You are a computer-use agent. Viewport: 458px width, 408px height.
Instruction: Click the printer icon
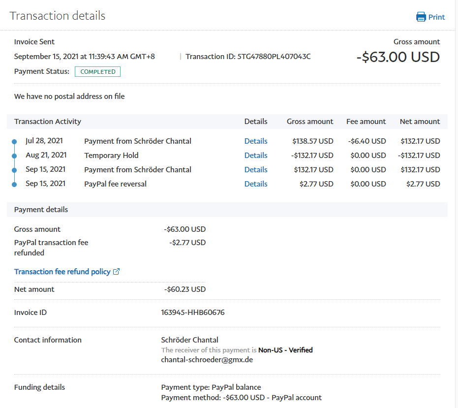pos(421,17)
